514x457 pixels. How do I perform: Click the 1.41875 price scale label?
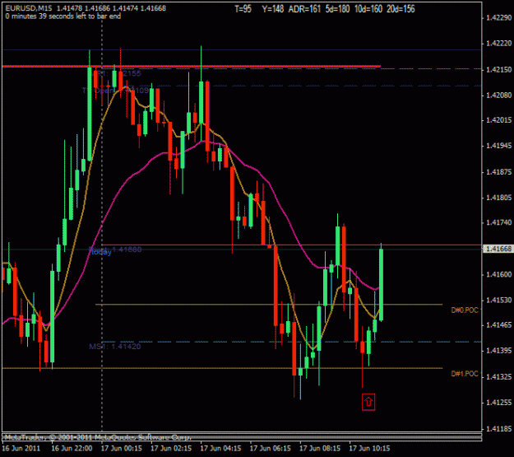coord(498,172)
